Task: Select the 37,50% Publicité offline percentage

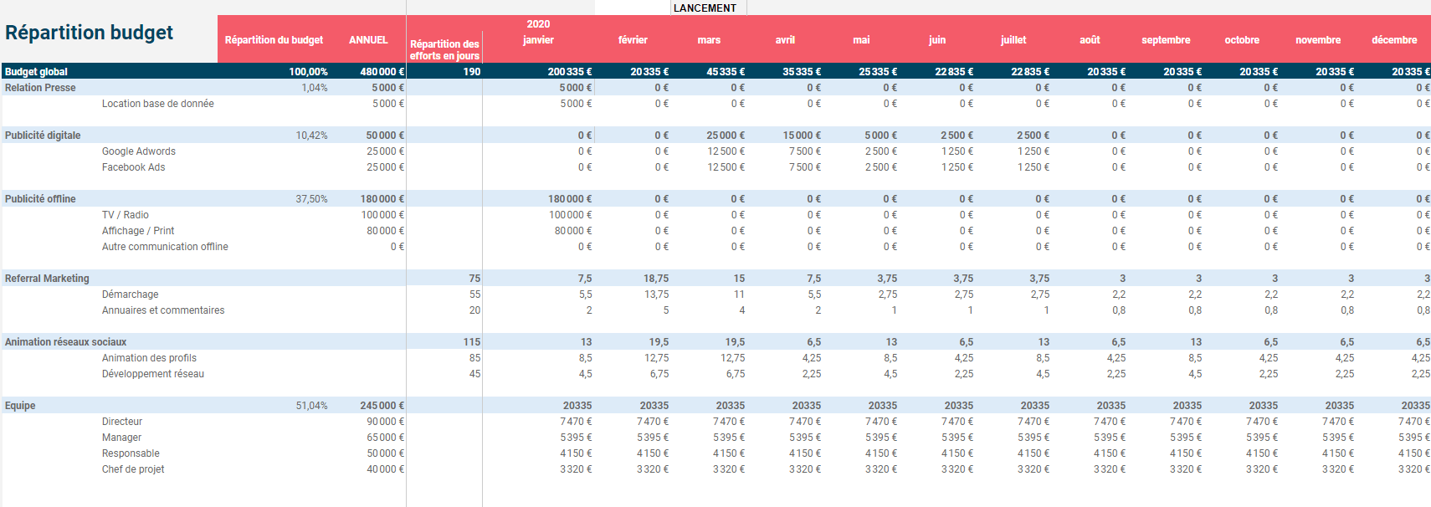Action: pyautogui.click(x=311, y=199)
